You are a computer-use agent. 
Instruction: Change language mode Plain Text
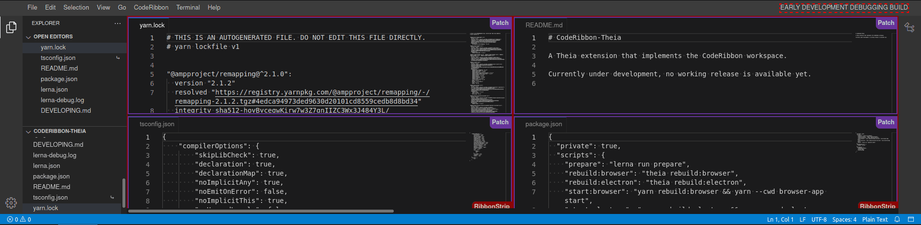(x=875, y=220)
